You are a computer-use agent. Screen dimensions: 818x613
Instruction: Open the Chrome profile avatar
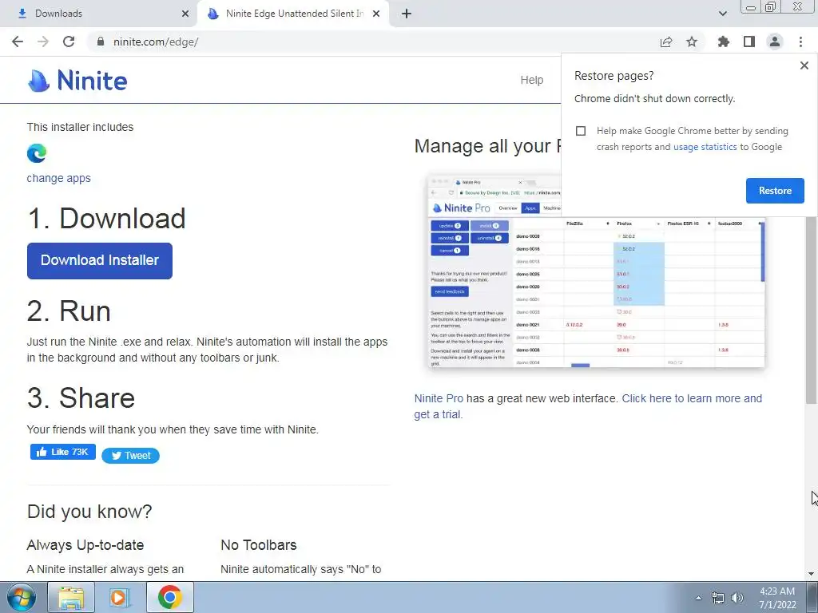775,42
